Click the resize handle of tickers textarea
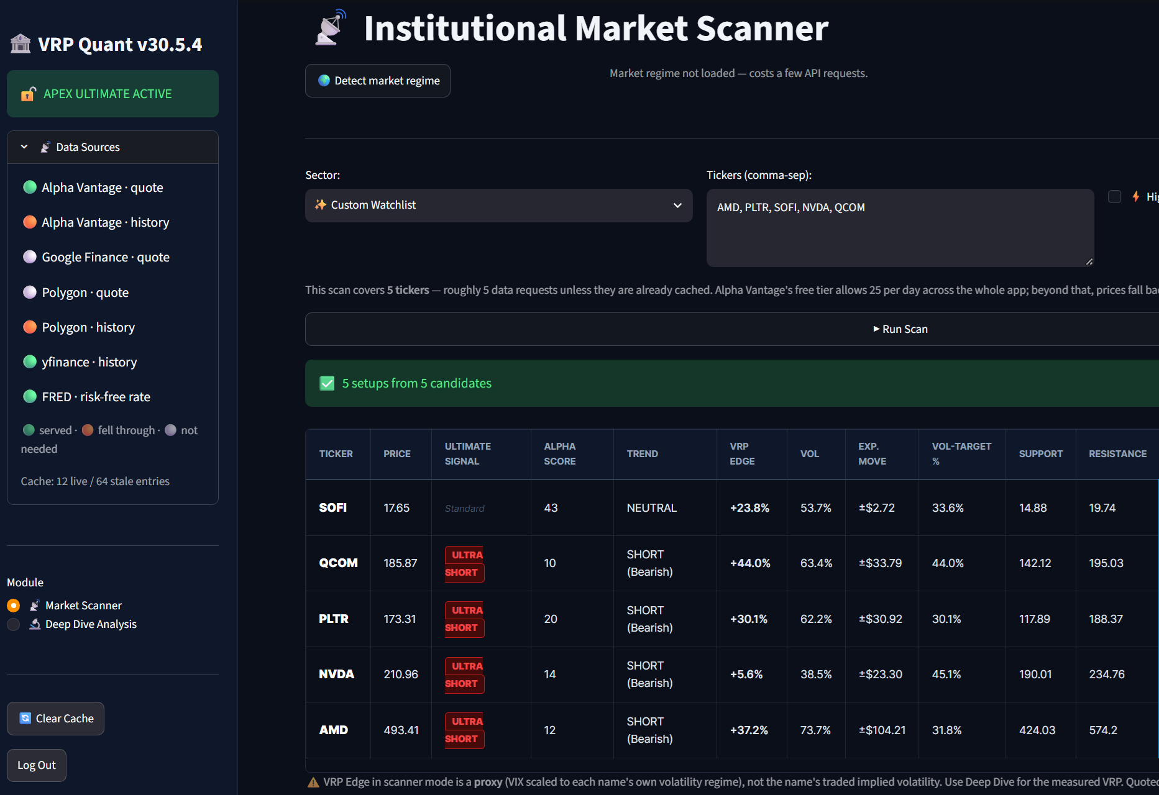 [1089, 262]
